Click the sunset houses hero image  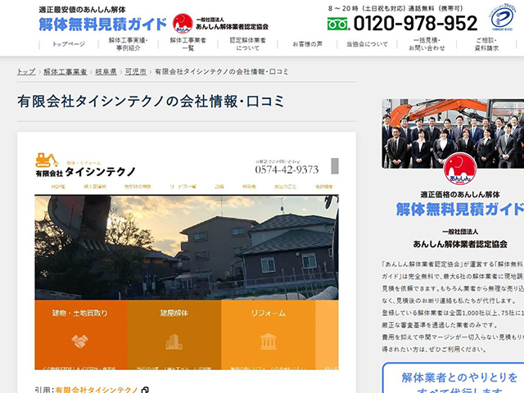click(187, 247)
